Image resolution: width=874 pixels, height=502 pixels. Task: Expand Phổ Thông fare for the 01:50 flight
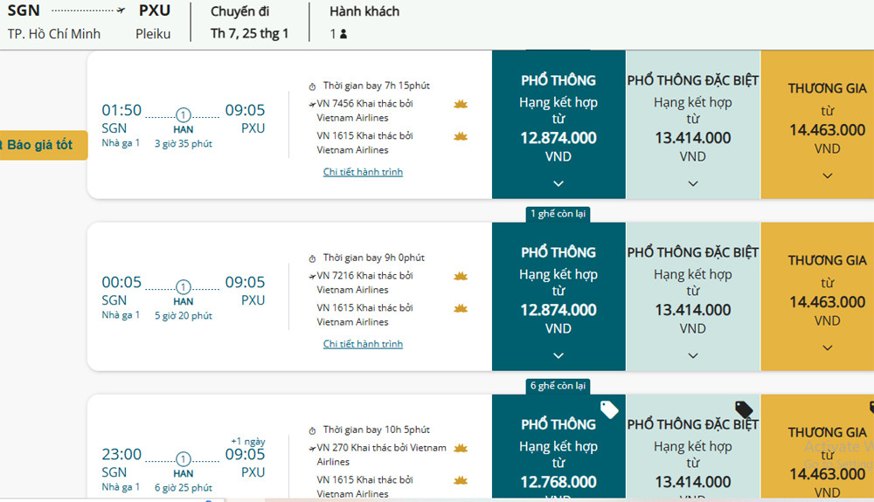(558, 183)
